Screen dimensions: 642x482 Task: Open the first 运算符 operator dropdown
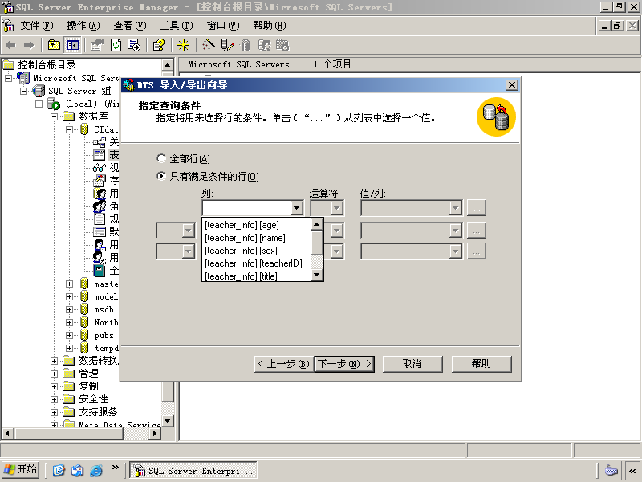click(x=336, y=208)
